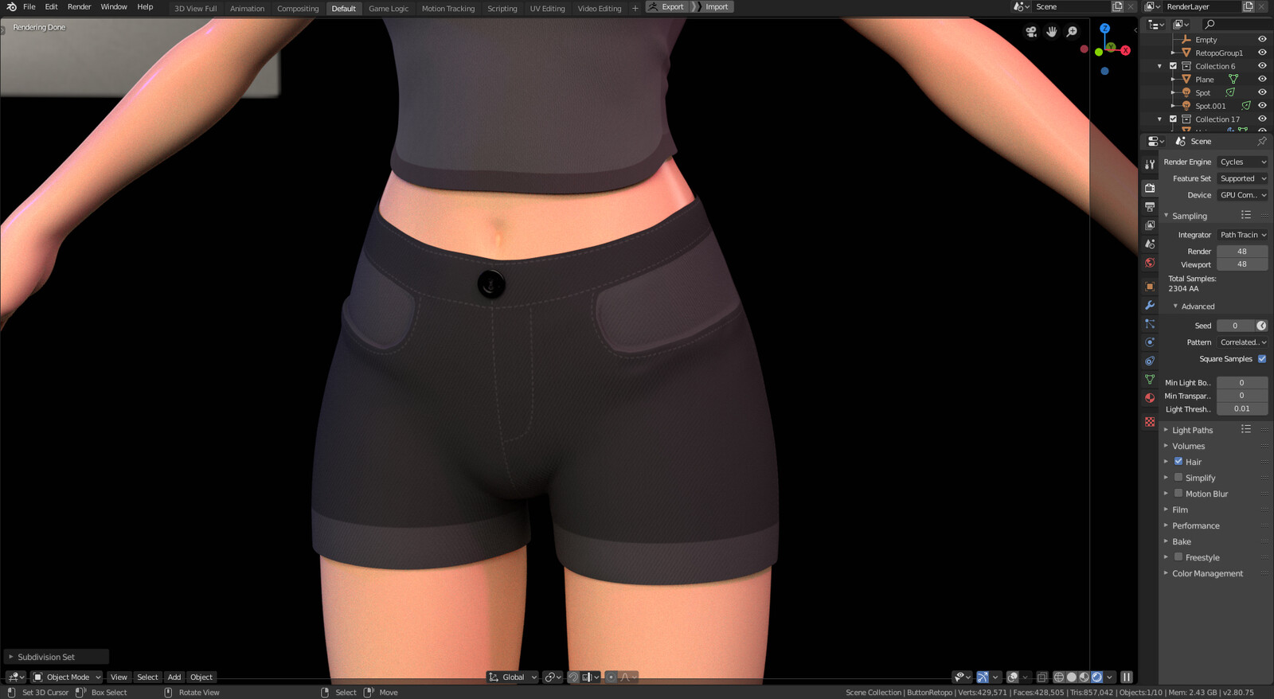This screenshot has height=699, width=1274.
Task: Uncheck Collection 6 in outliner
Action: 1173,66
